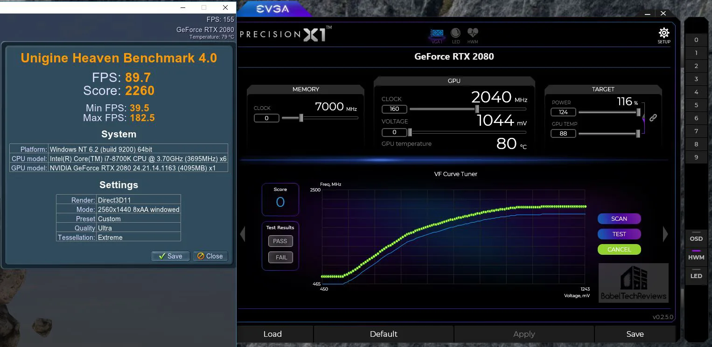This screenshot has height=347, width=712.
Task: Select profile slot 7
Action: pyautogui.click(x=696, y=131)
